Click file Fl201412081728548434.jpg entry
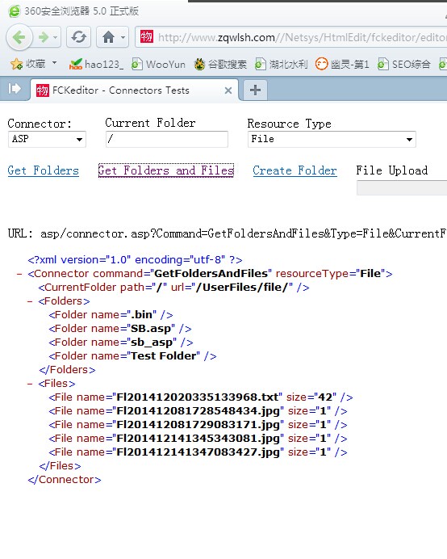The height and width of the screenshot is (559, 447). 198,410
